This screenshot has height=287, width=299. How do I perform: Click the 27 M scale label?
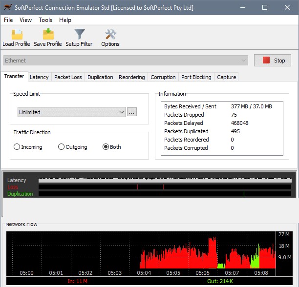pyautogui.click(x=284, y=234)
